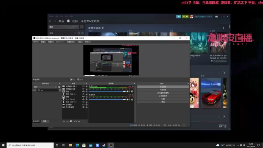Toggle visibility of the 文本 (GDI+) 2 source
This screenshot has width=263, height=148.
click(x=84, y=102)
